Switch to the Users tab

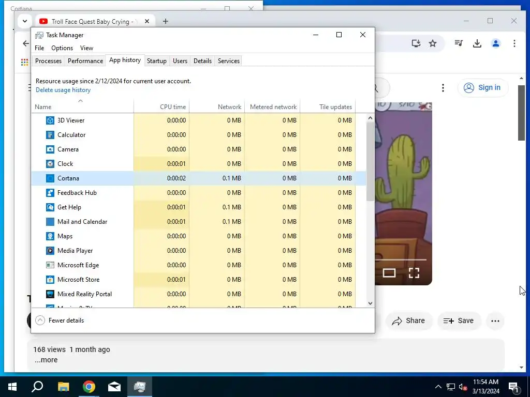180,61
